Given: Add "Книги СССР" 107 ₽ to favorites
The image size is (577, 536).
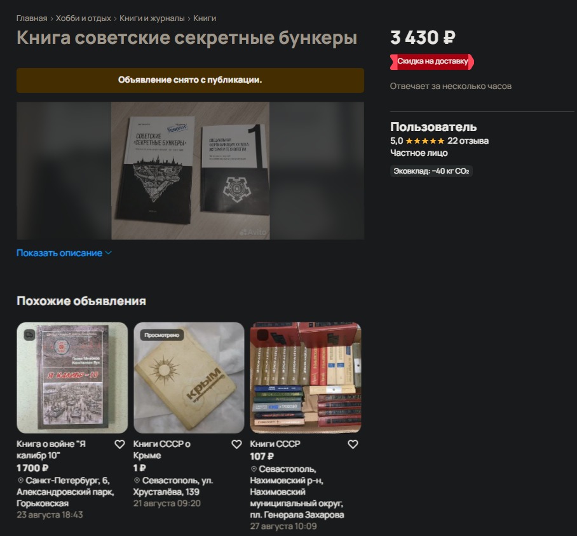Looking at the screenshot, I should click(x=353, y=444).
